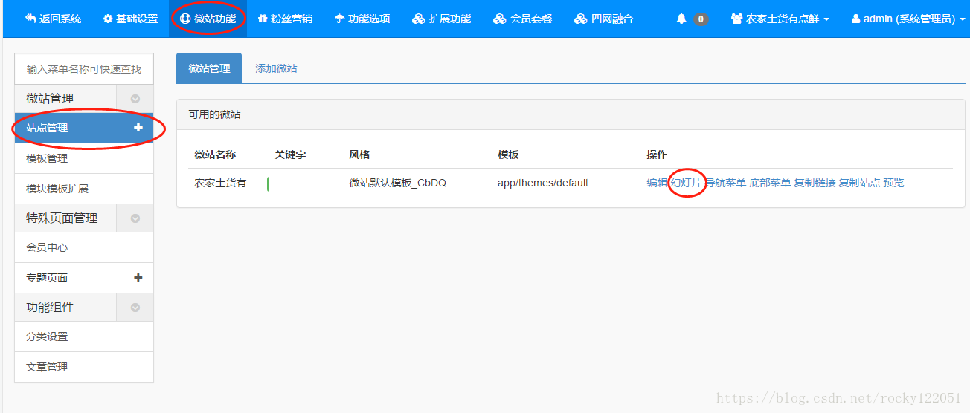Click the 关键字 column header
Viewport: 970px width, 413px height.
point(290,155)
